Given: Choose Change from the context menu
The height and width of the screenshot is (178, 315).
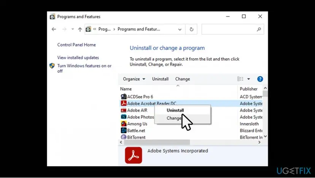Looking at the screenshot, I should (x=183, y=118).
